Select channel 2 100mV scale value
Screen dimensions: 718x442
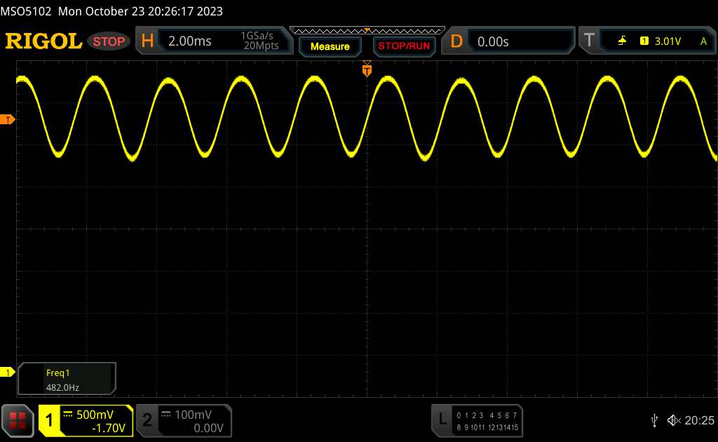194,415
